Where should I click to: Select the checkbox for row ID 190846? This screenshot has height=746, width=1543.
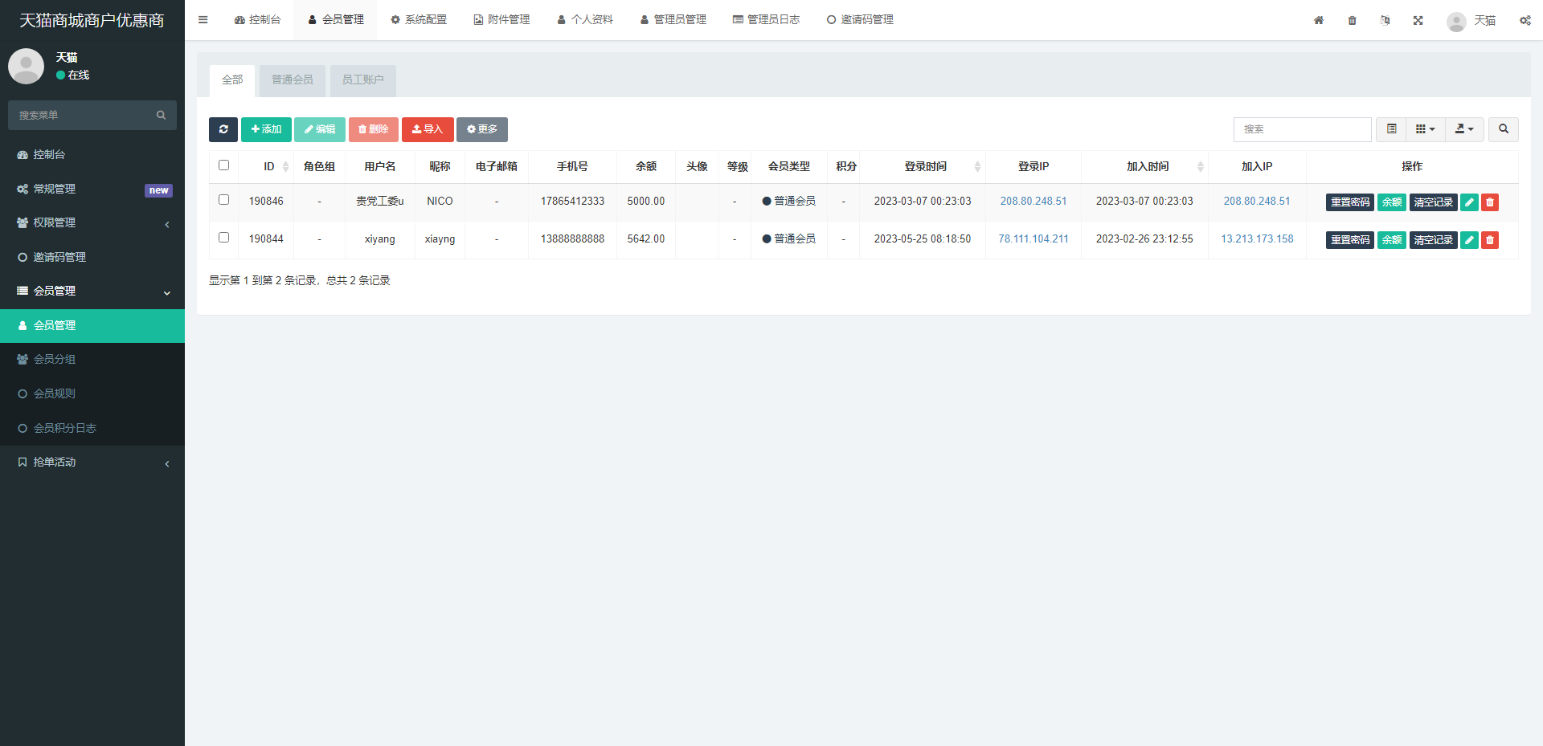click(x=224, y=200)
